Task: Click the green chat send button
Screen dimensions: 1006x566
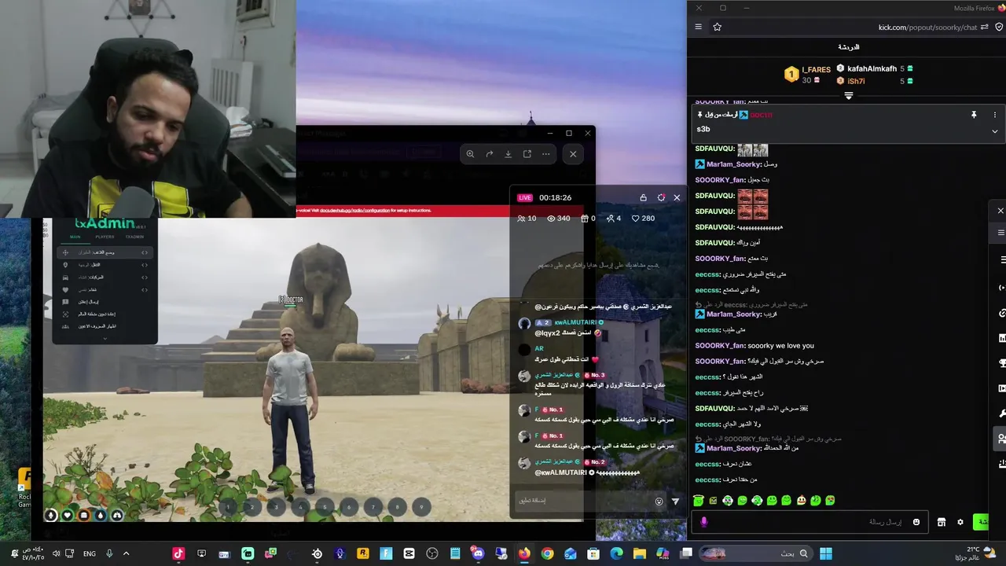Action: 981,522
